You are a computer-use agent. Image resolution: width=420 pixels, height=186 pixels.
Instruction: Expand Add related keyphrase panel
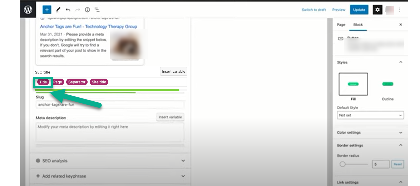(110, 176)
